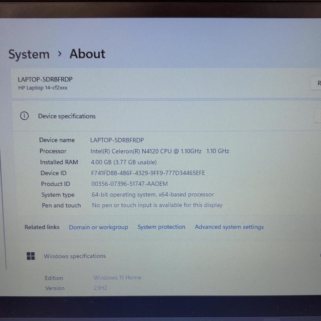Select the Windows 11 Home edition value
The width and height of the screenshot is (321, 321).
pos(117,277)
